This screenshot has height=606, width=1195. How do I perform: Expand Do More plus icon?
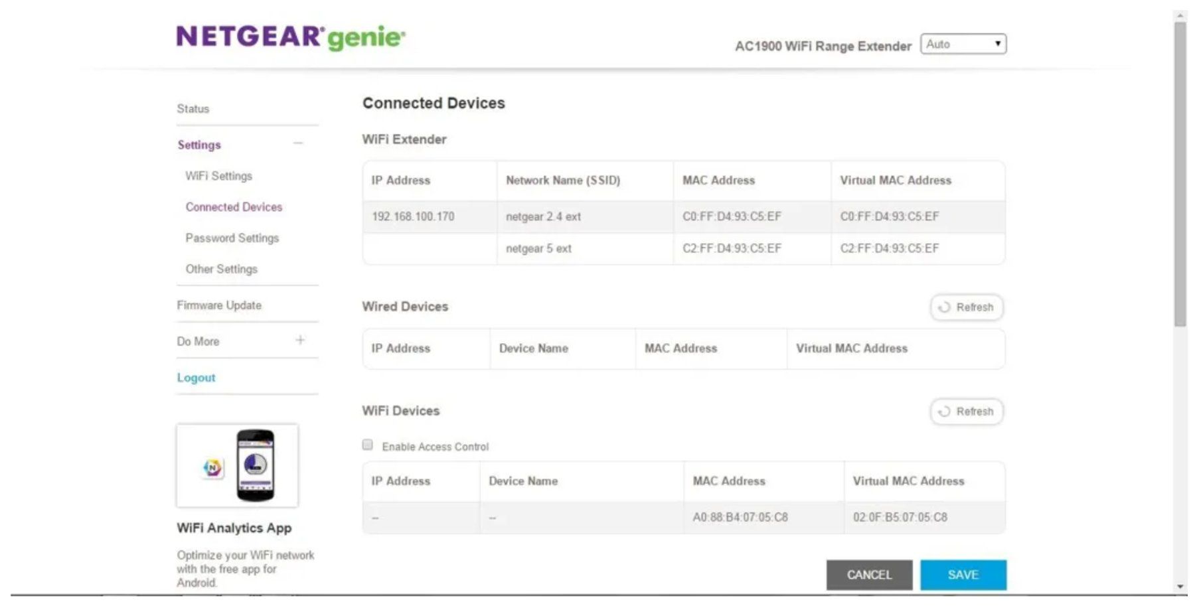point(300,340)
